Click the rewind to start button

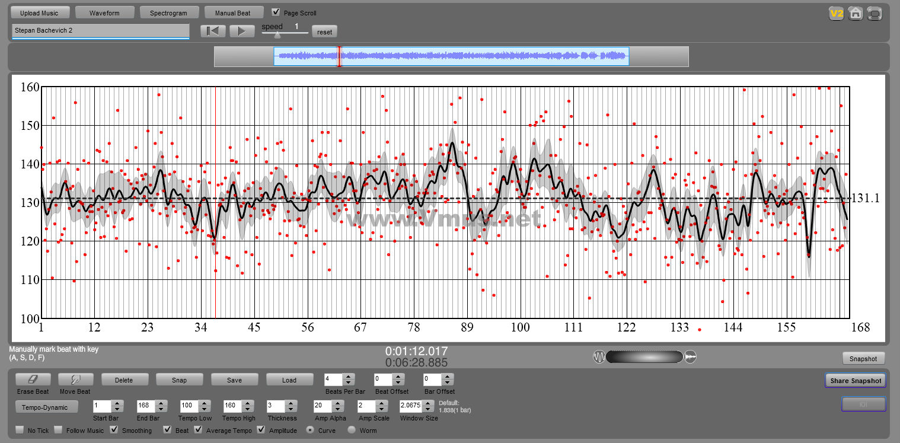(213, 31)
